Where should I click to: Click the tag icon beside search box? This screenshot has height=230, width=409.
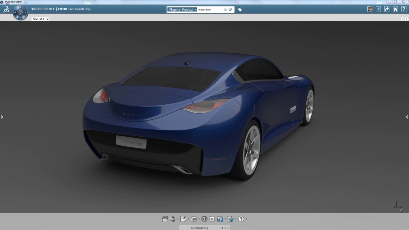(240, 9)
